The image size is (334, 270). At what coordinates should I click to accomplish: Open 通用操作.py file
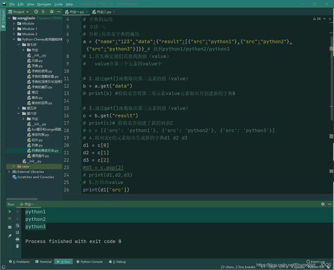[x=39, y=156]
